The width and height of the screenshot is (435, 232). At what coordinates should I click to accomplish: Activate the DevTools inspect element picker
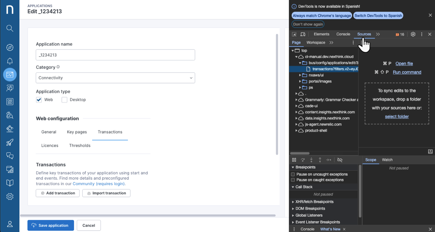(294, 34)
